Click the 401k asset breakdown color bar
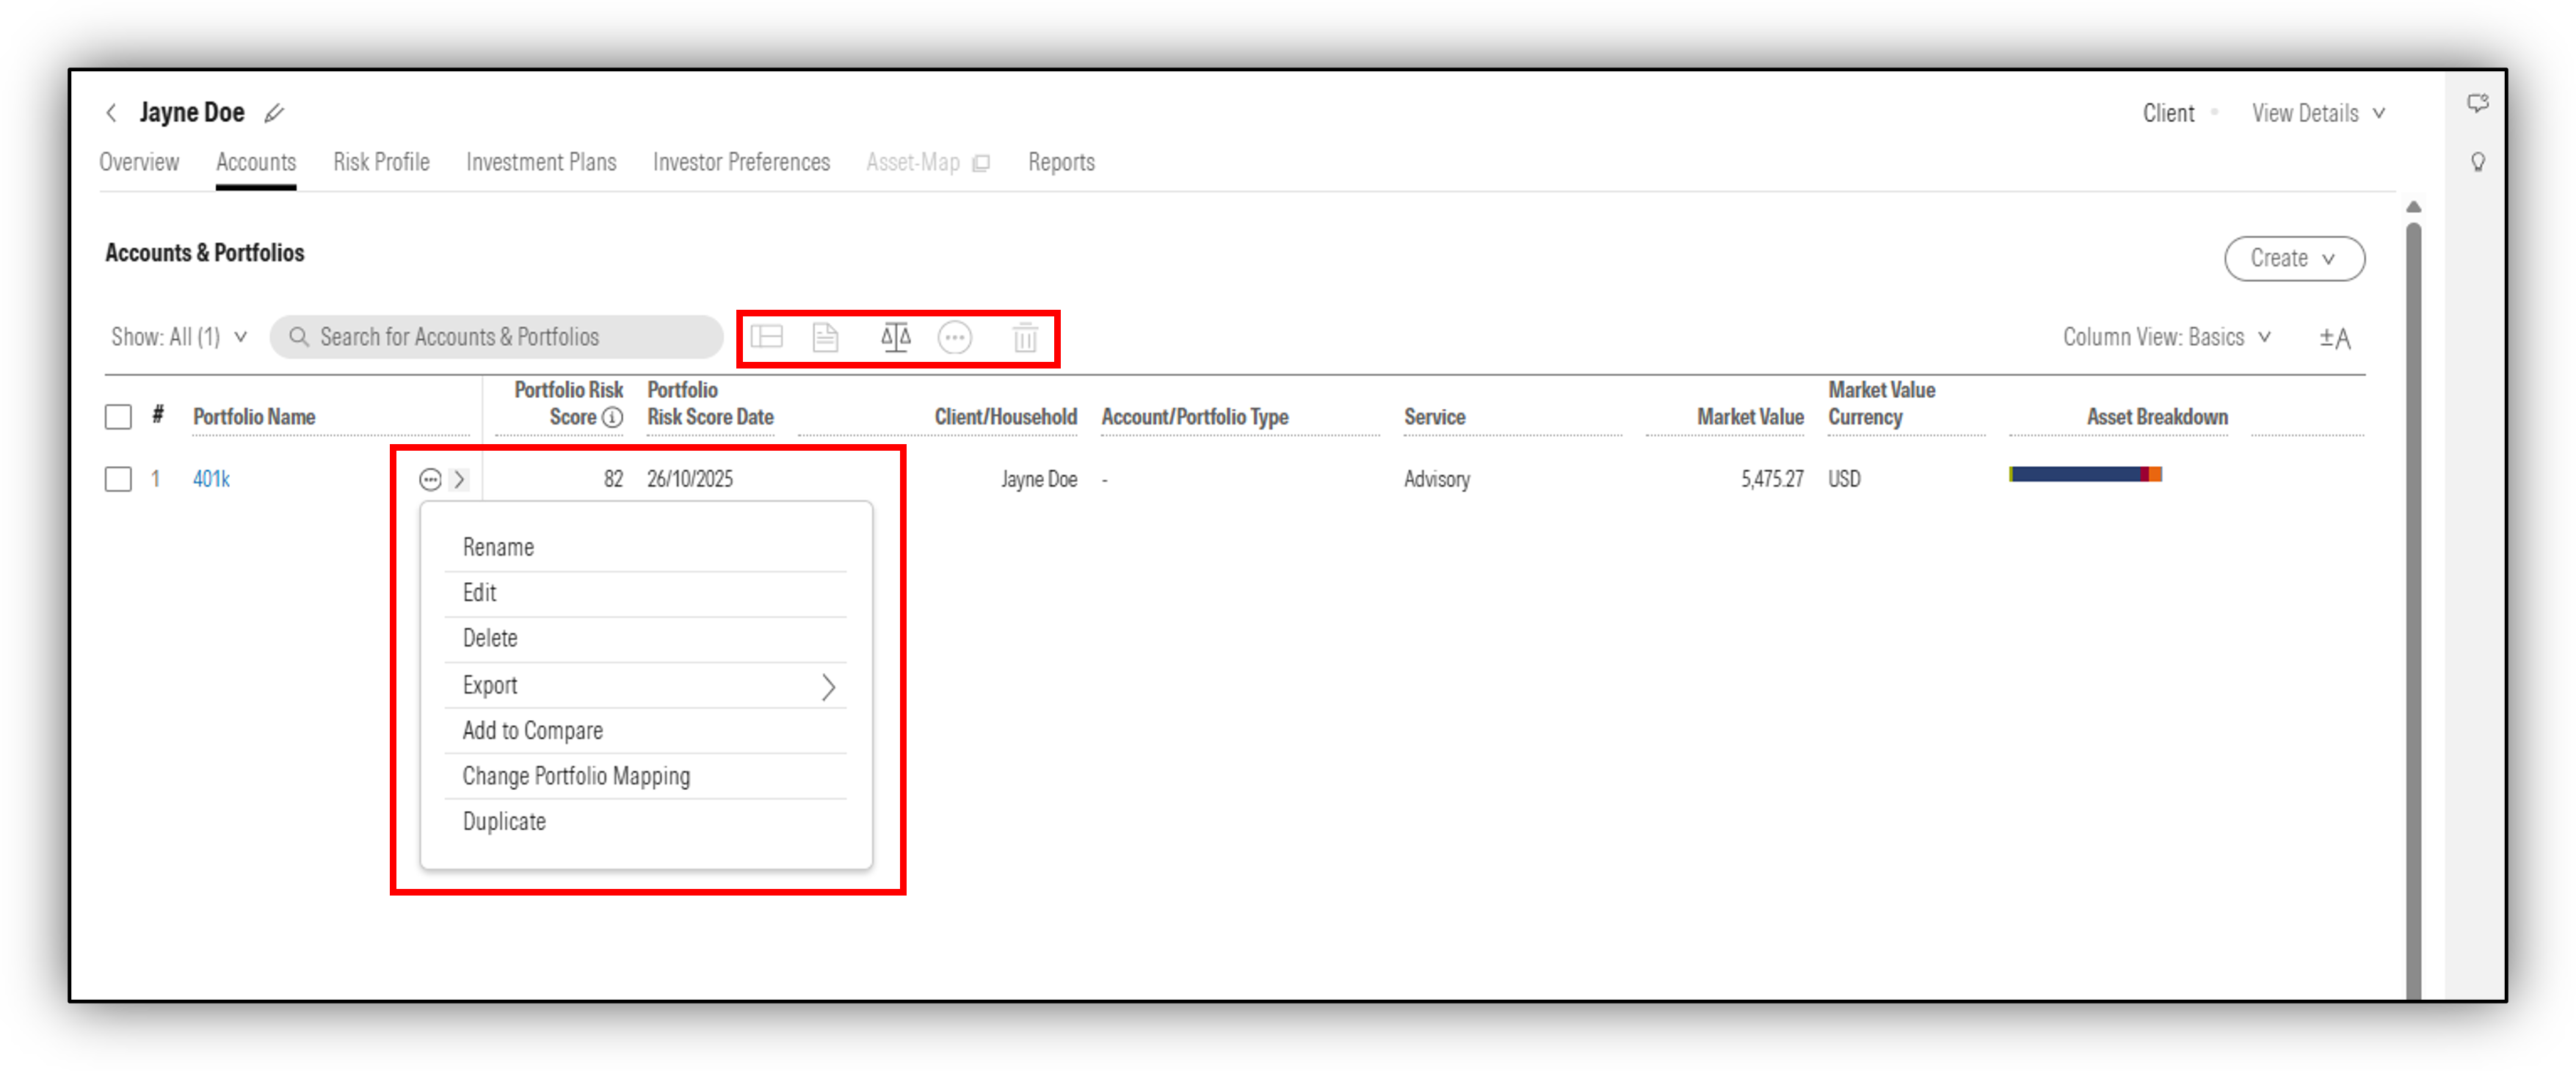Image resolution: width=2576 pixels, height=1071 pixels. point(2085,475)
